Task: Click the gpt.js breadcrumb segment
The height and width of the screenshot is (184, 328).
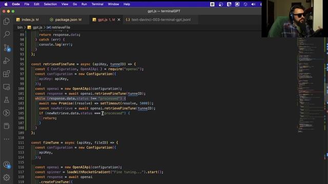Action: click(37, 27)
